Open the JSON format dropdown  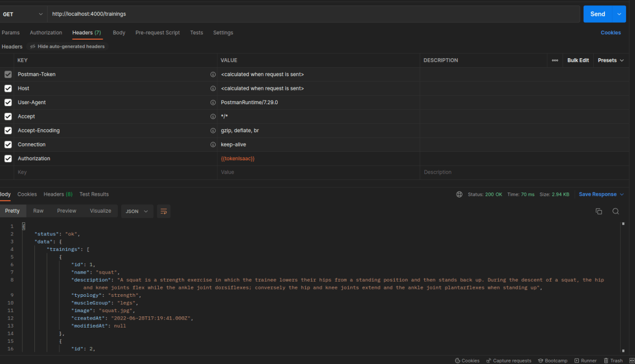(137, 211)
